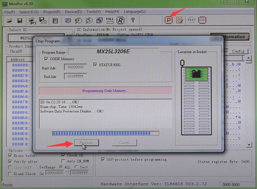The height and width of the screenshot is (189, 257).
Task: Click the red P program toolbar icon
Action: pyautogui.click(x=169, y=20)
